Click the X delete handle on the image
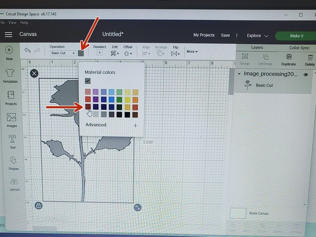The width and height of the screenshot is (316, 237). [34, 73]
